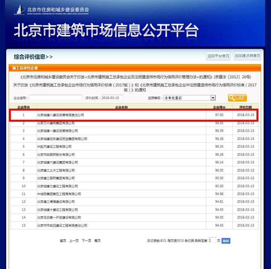Select 北京城建远东建设投资集团有限公司

(62, 139)
